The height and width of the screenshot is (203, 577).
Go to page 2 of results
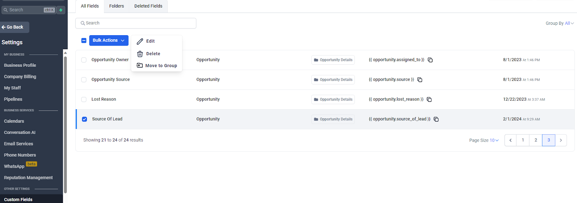tap(536, 140)
